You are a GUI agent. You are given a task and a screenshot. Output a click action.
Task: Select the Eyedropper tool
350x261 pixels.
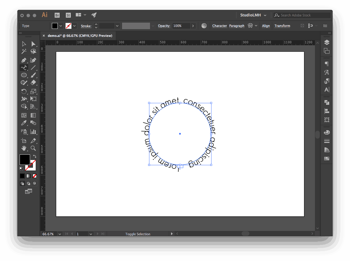(x=24, y=123)
